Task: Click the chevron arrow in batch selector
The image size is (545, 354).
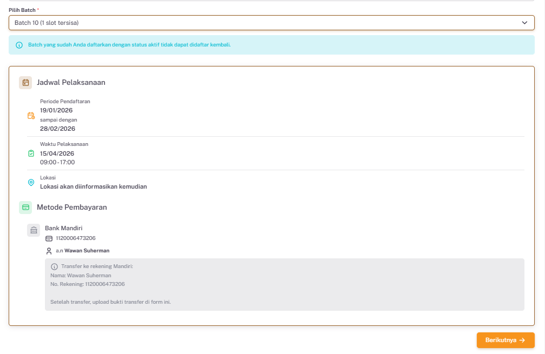Action: [x=524, y=23]
